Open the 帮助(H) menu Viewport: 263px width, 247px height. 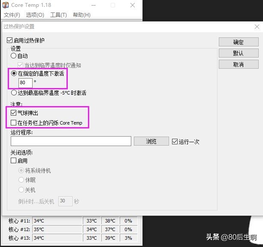(82, 15)
